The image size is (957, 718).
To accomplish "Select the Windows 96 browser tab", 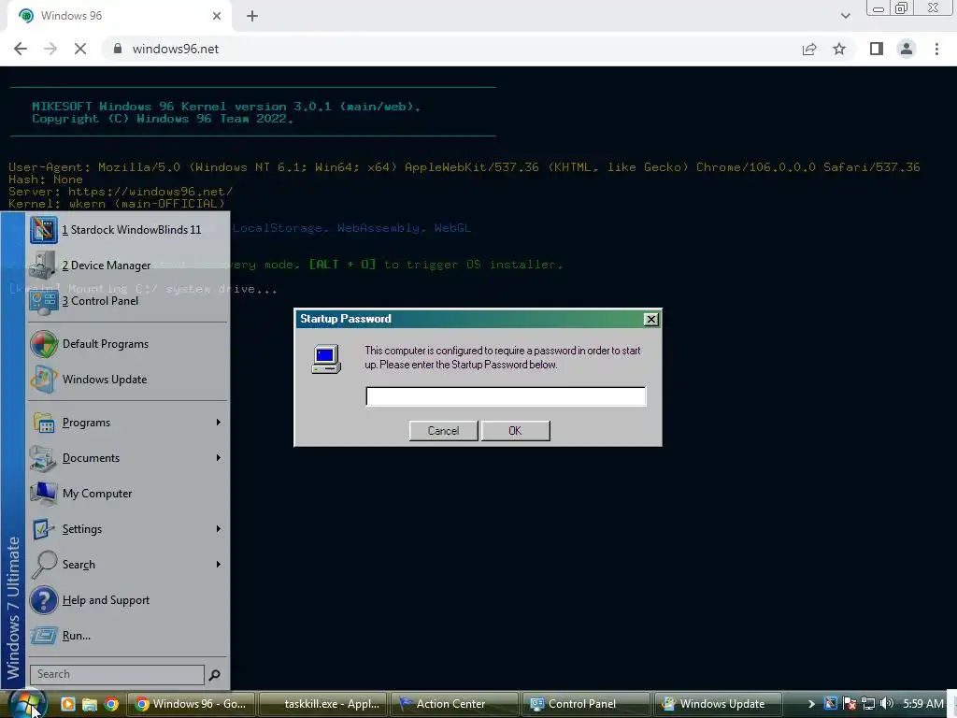I will (119, 16).
